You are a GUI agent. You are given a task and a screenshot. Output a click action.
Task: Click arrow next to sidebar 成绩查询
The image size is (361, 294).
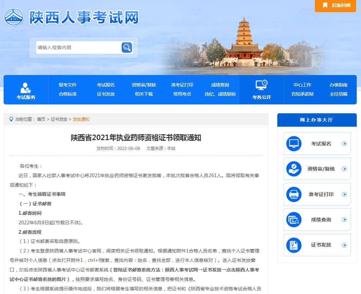(x=344, y=220)
